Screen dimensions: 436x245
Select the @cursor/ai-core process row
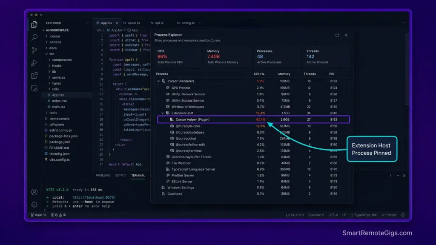click(x=253, y=126)
